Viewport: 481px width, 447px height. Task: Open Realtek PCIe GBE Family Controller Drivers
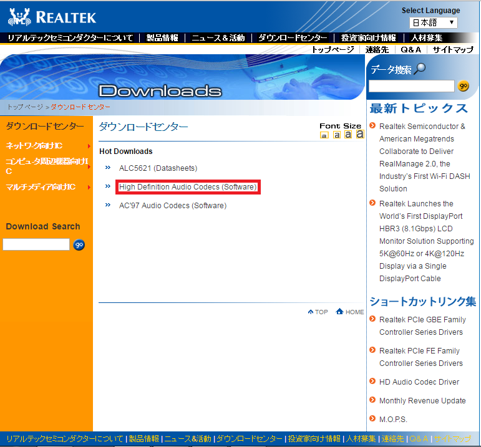coord(422,326)
